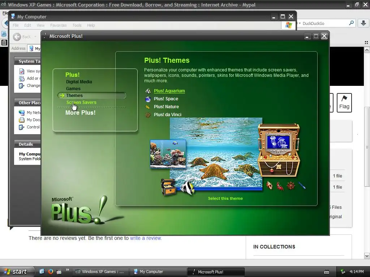Click Microsoft Plus! taskbar button
Image resolution: width=370 pixels, height=277 pixels.
216,272
